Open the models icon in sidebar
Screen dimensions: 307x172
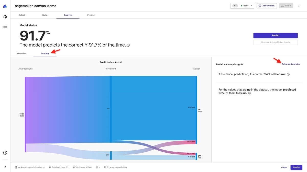click(5, 17)
